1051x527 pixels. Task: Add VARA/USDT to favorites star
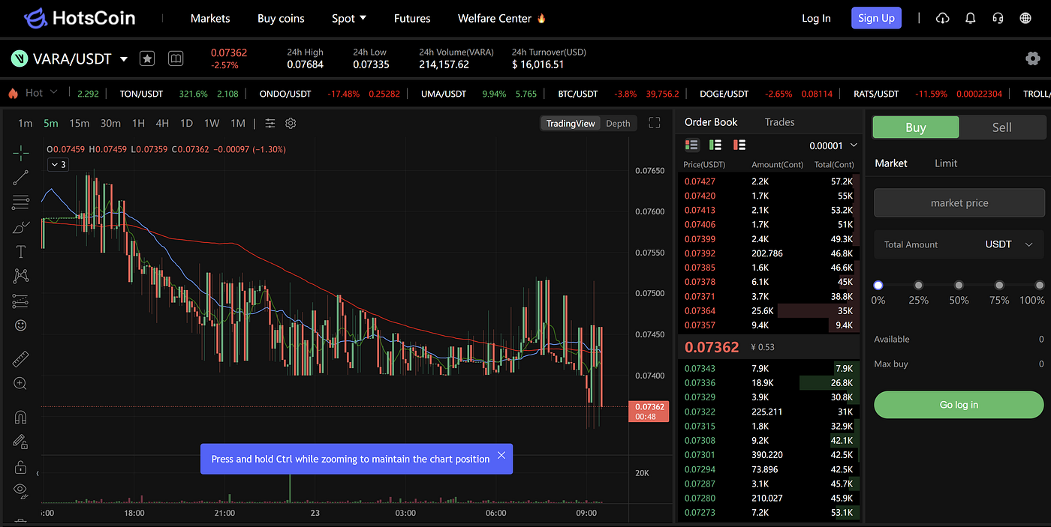tap(147, 58)
